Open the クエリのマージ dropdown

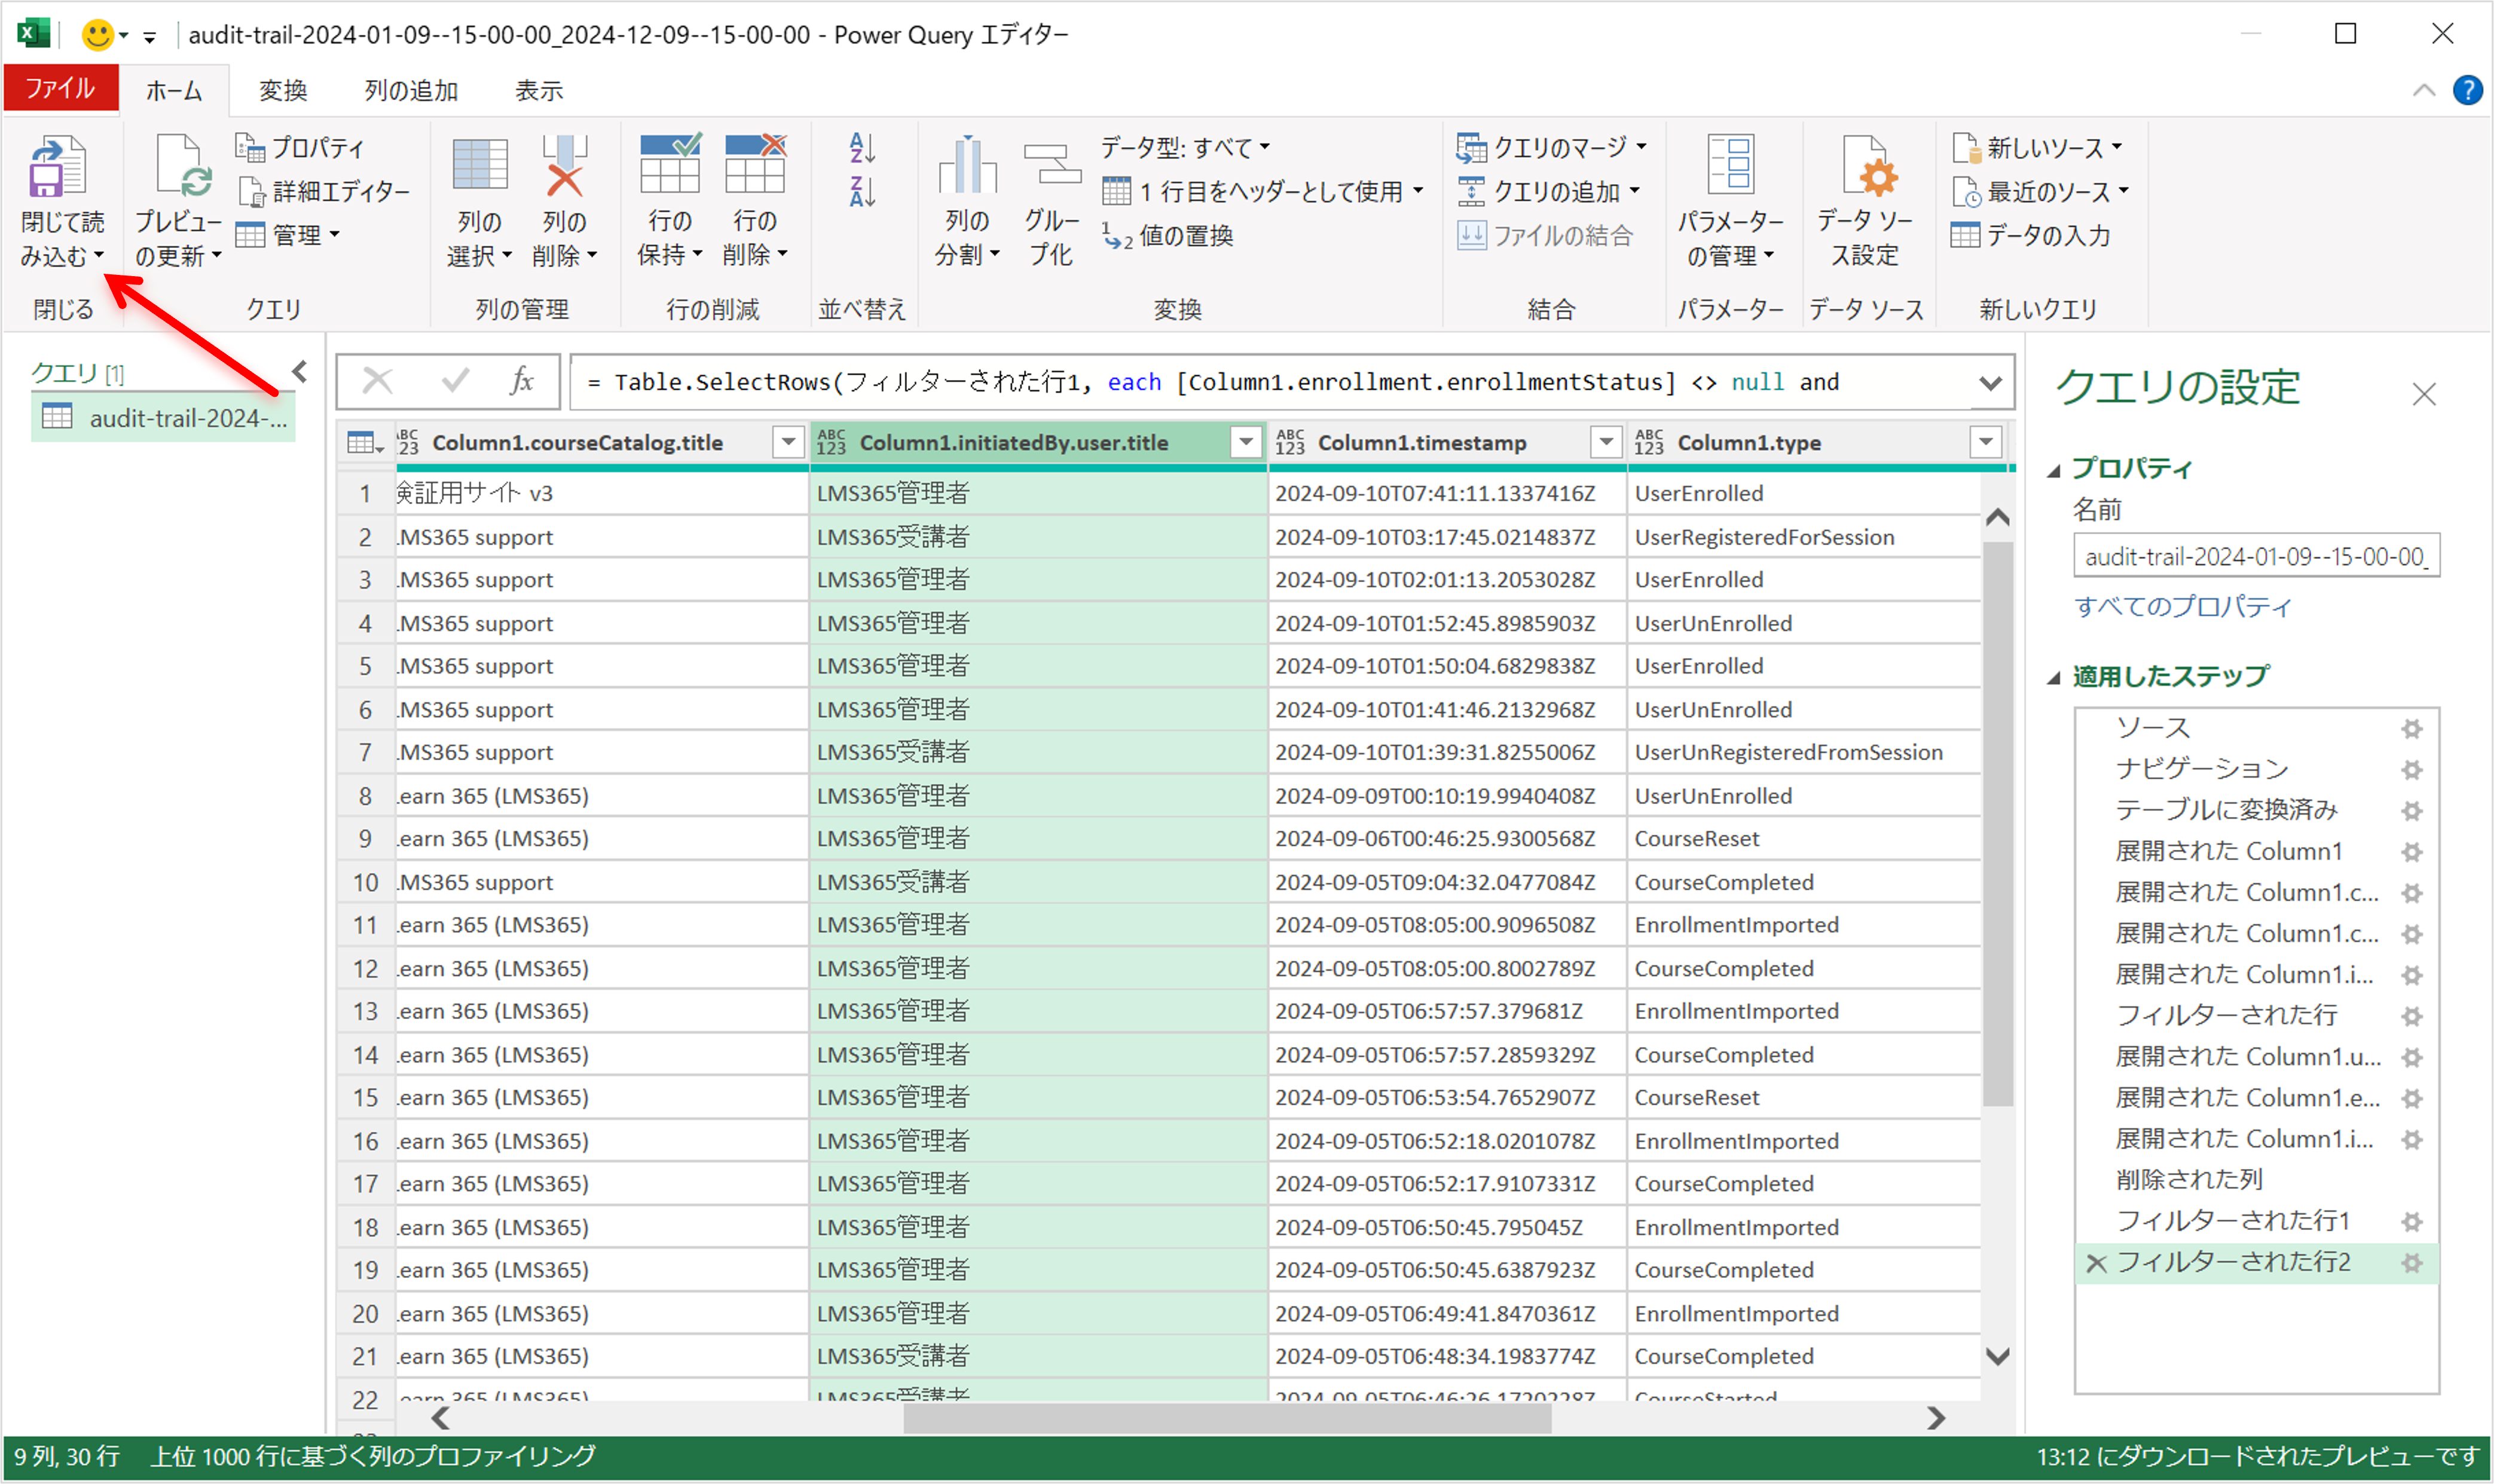[1551, 148]
